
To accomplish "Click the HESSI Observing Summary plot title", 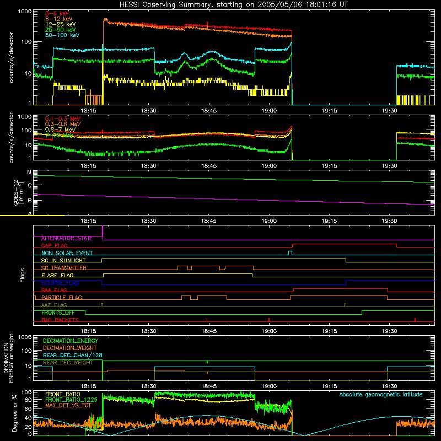I will click(233, 5).
